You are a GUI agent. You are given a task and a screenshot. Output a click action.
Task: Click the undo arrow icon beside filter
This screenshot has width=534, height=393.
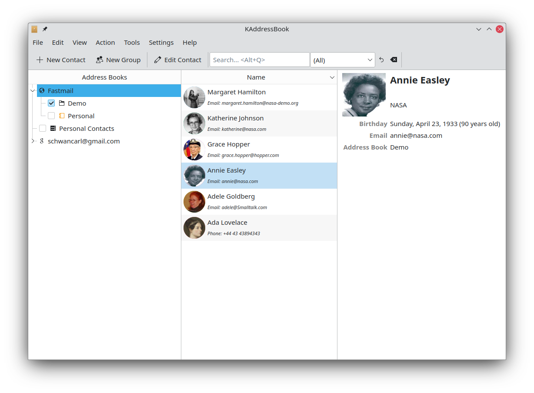(x=381, y=60)
